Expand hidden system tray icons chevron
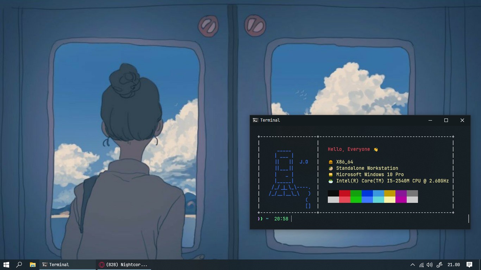This screenshot has height=270, width=481. point(413,265)
